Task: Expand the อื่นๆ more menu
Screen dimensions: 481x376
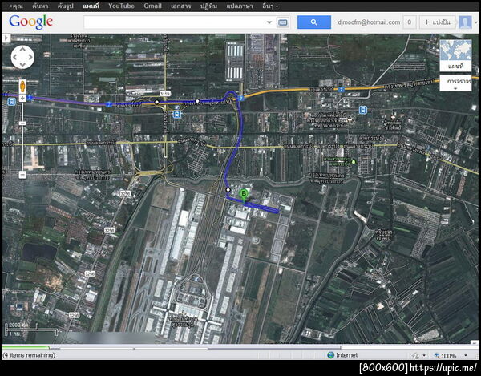Action: pyautogui.click(x=270, y=6)
